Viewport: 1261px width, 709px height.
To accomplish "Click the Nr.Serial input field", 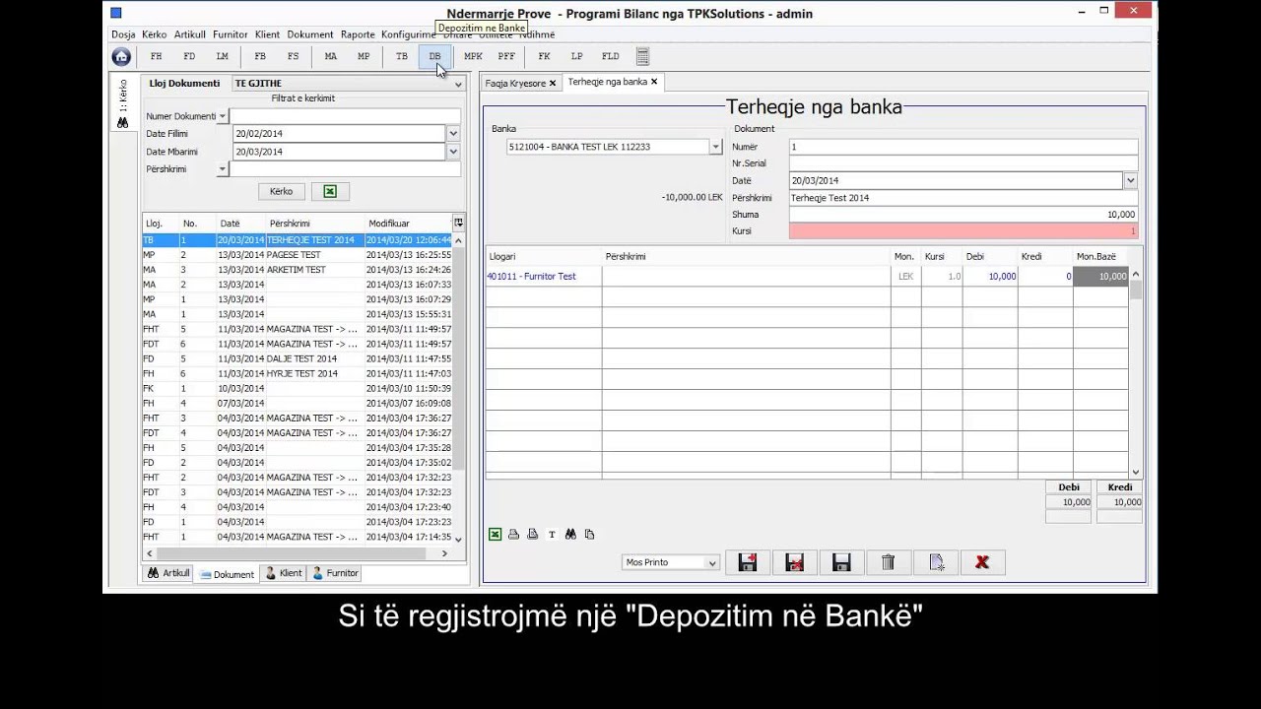I will [963, 163].
